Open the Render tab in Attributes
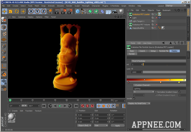 (132, 54)
